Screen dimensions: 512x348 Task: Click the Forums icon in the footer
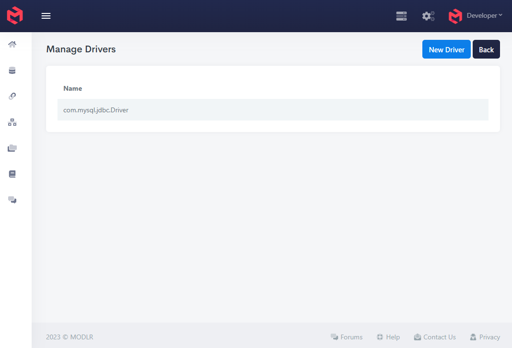(x=334, y=337)
